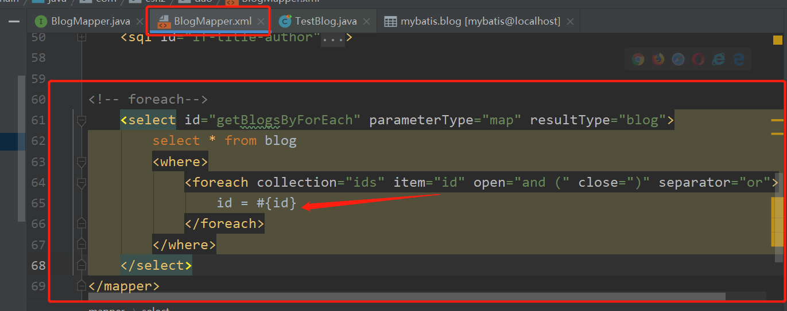The width and height of the screenshot is (787, 311).
Task: Click line number 61 in gutter
Action: click(x=38, y=120)
